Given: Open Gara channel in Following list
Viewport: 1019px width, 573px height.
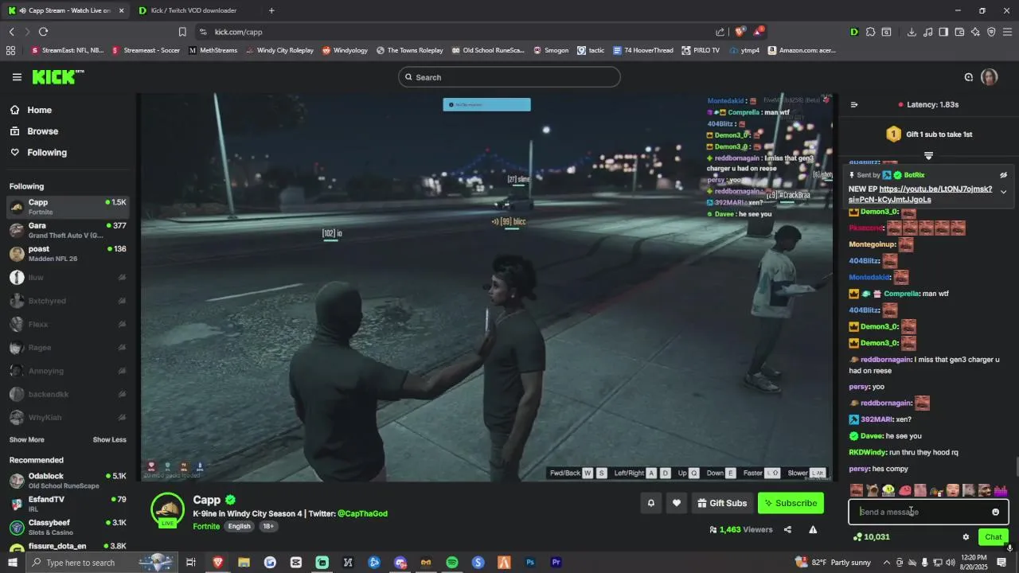Looking at the screenshot, I should 68,230.
